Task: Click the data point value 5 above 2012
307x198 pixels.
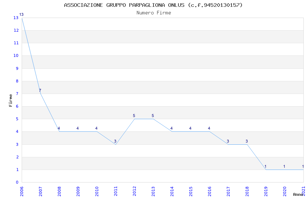Action: [x=134, y=116]
